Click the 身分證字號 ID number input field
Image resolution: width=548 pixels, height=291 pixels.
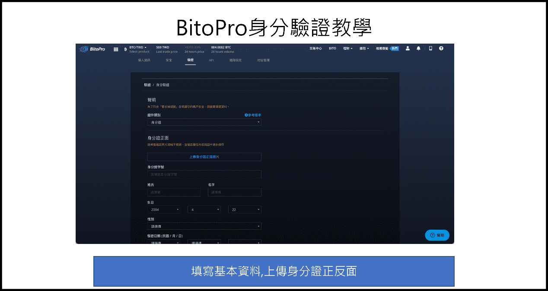click(204, 174)
